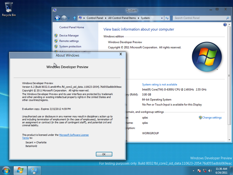Click the network tray icon

click(x=205, y=171)
